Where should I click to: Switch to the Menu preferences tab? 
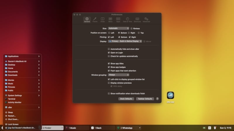tap(110, 20)
